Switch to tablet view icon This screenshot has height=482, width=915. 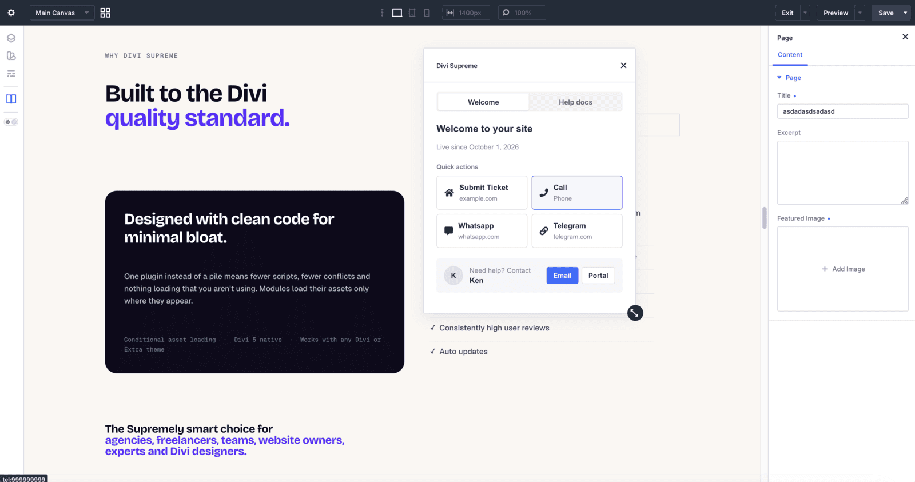click(412, 13)
